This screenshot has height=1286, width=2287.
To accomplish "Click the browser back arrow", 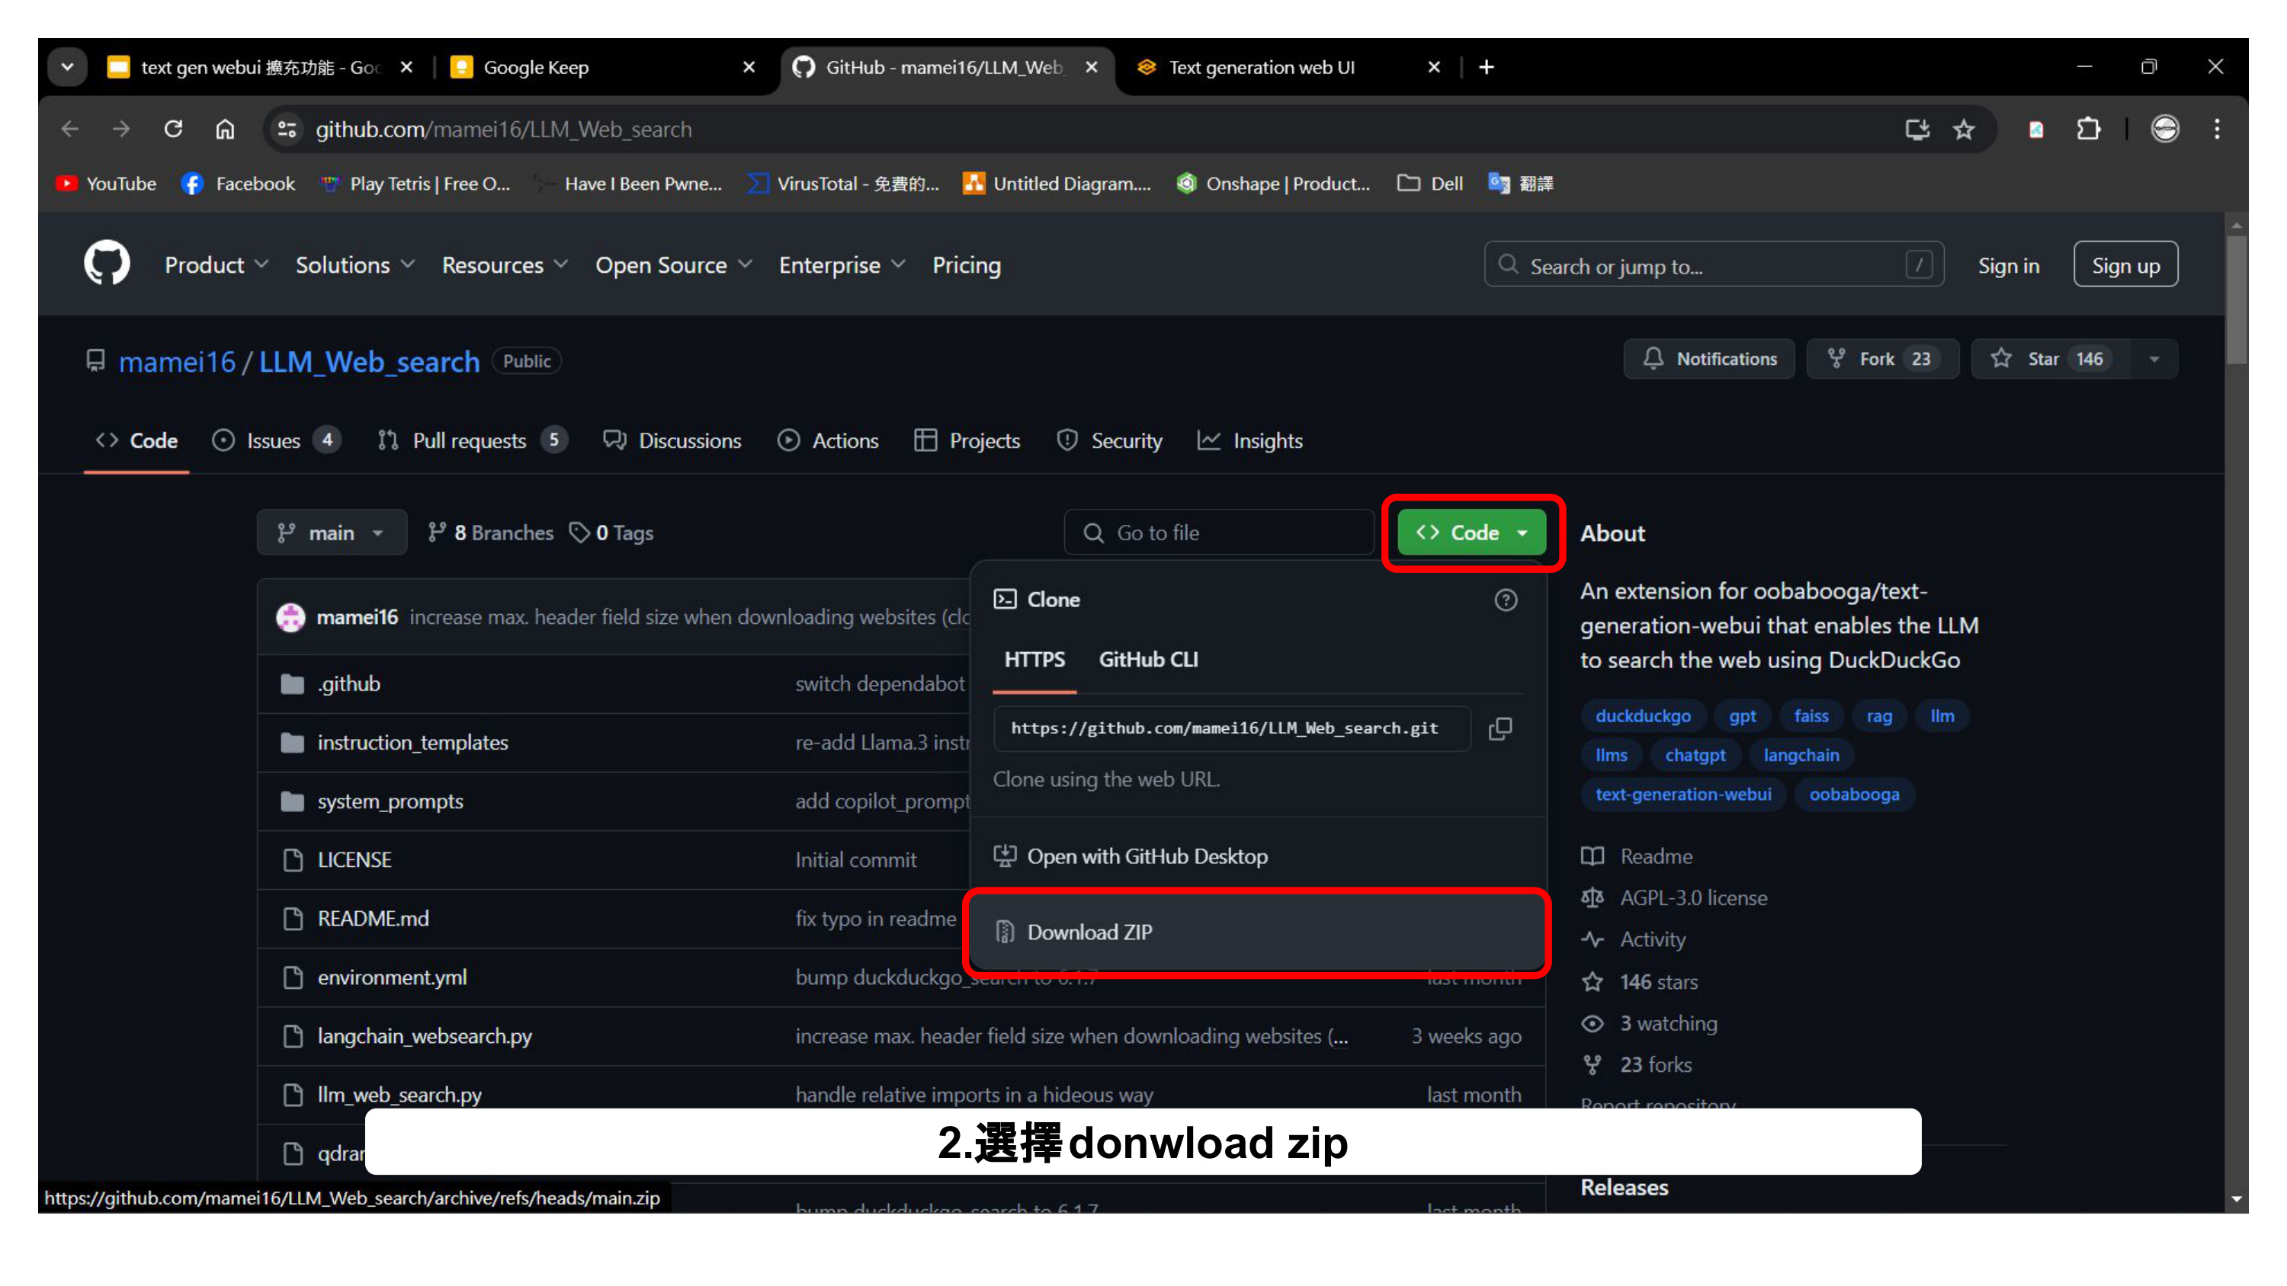I will (x=70, y=130).
